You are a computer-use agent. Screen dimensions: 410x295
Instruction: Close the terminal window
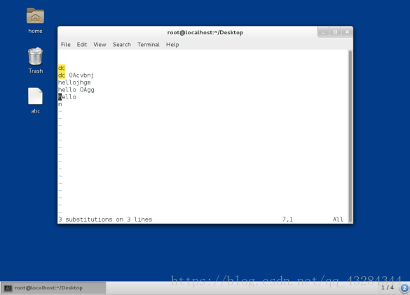coord(347,32)
